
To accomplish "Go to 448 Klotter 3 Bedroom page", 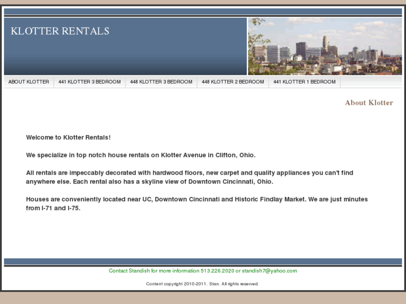I will [x=161, y=82].
